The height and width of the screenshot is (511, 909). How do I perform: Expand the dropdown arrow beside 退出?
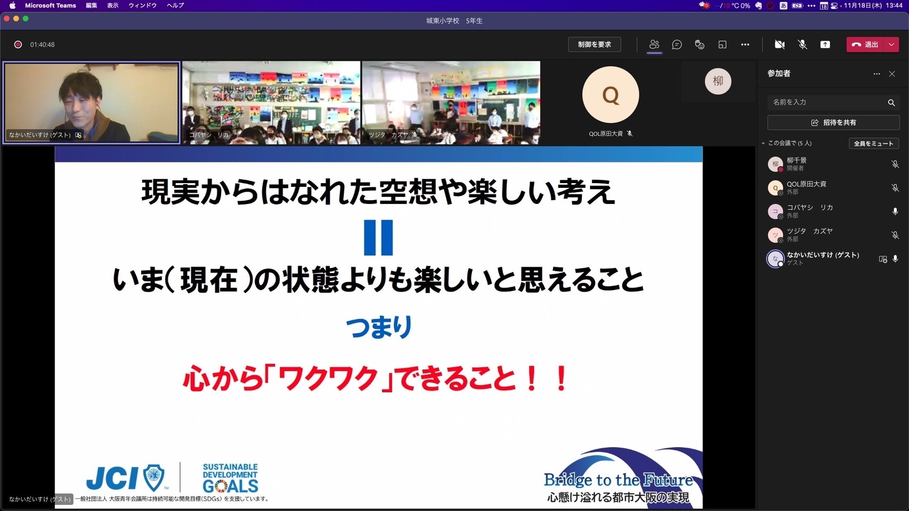click(x=891, y=45)
